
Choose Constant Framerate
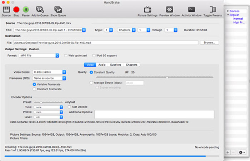click(x=34, y=89)
